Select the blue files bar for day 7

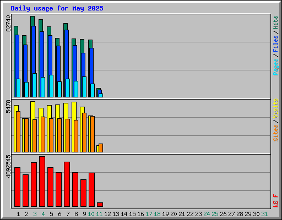(x=67, y=55)
